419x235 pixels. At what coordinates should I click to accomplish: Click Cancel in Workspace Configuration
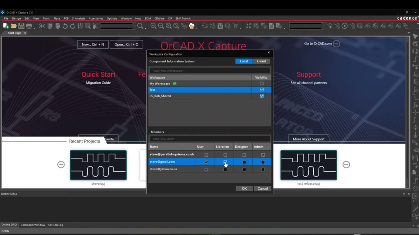click(263, 189)
